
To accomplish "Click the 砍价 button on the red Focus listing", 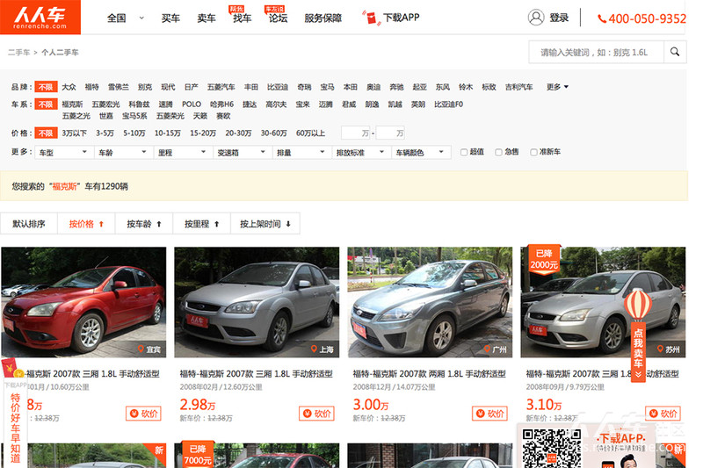I will (143, 414).
